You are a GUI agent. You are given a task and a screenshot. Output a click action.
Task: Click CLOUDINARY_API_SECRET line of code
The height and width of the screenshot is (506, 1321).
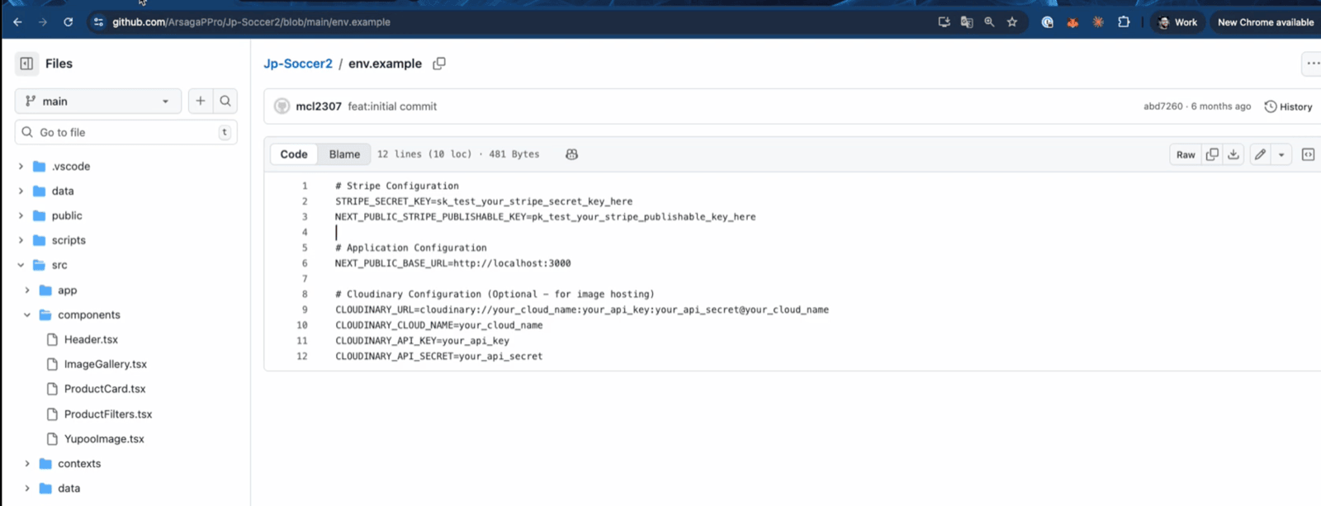pyautogui.click(x=438, y=357)
